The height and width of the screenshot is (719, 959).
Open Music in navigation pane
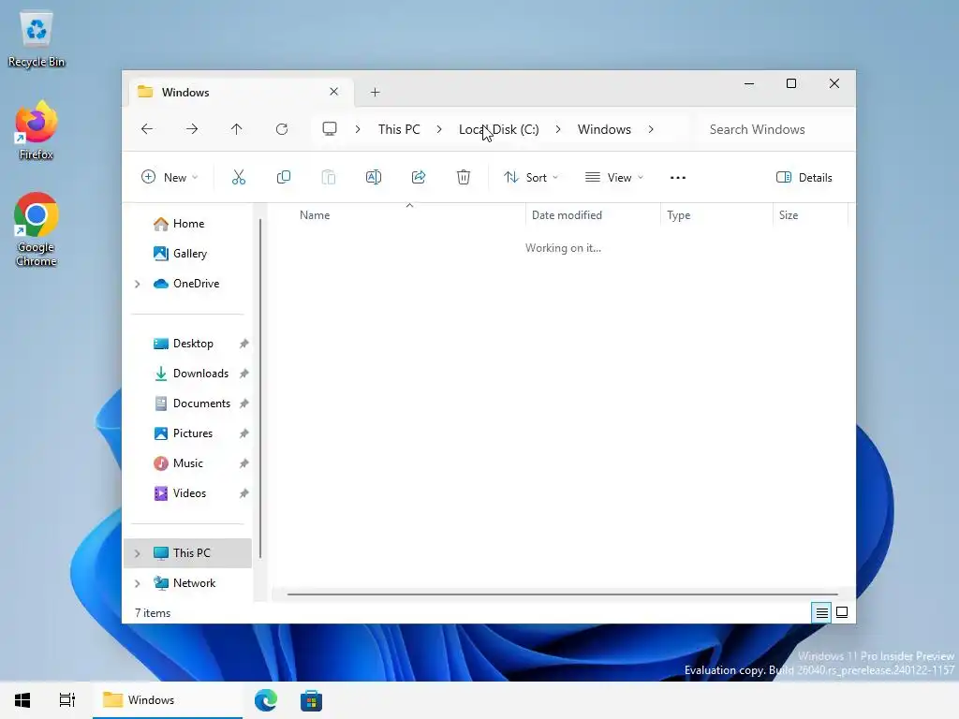point(187,463)
